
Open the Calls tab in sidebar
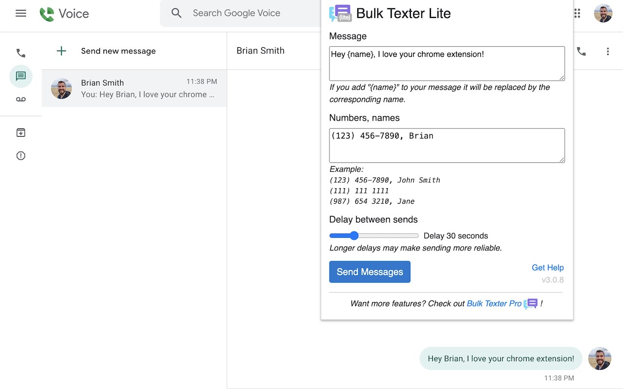[21, 53]
